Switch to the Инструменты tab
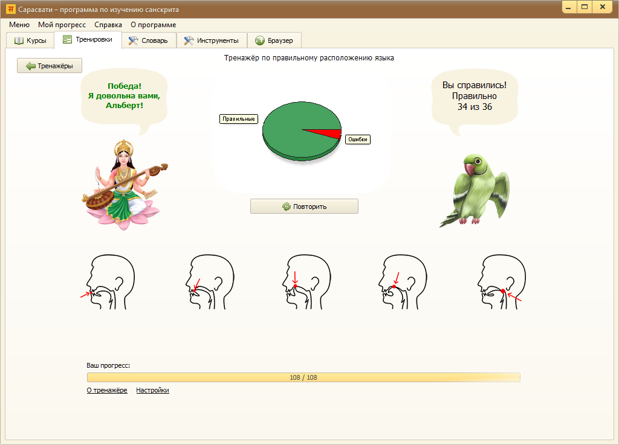Image resolution: width=619 pixels, height=445 pixels. (212, 40)
